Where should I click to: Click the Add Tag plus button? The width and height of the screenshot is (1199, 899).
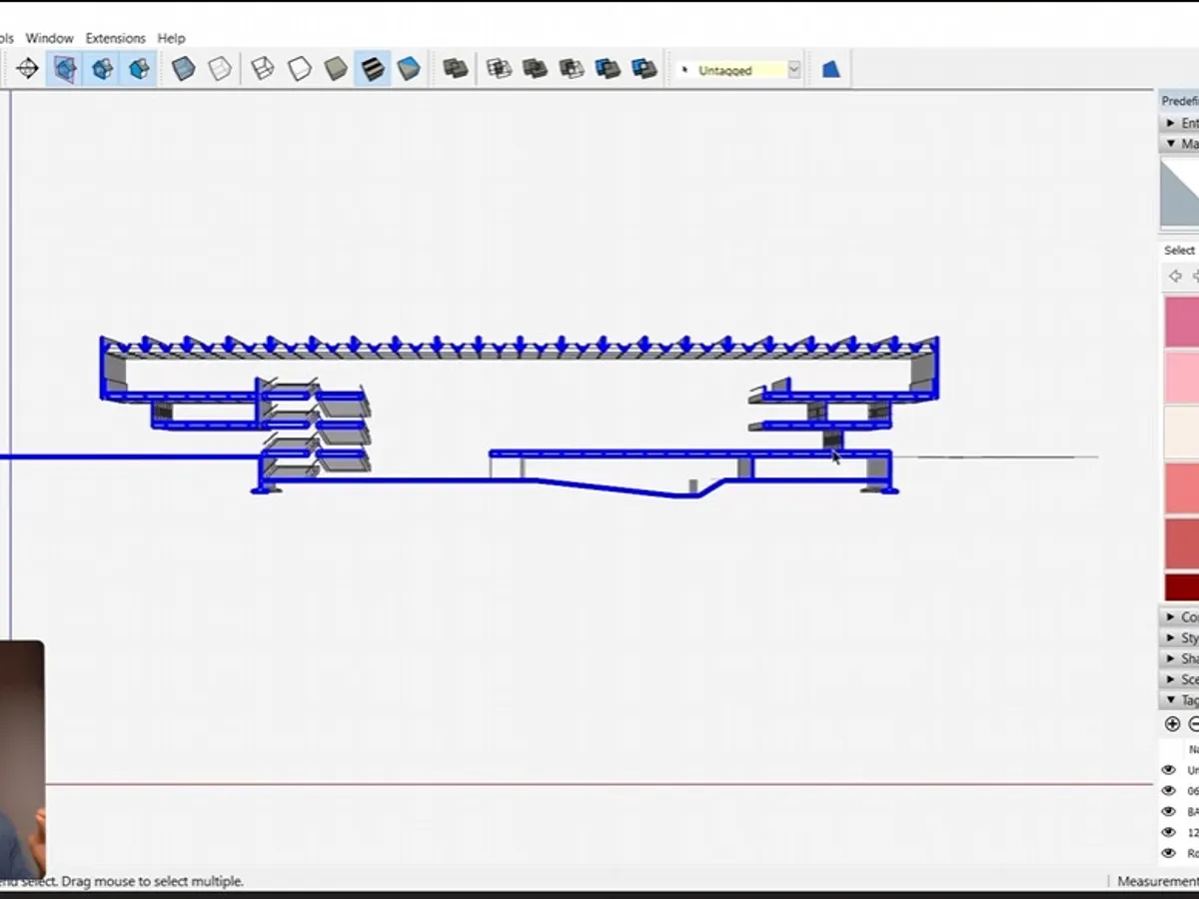pos(1171,723)
